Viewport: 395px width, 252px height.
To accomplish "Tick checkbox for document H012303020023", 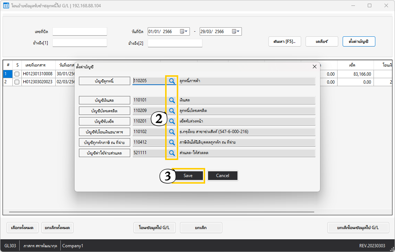I will [17, 82].
